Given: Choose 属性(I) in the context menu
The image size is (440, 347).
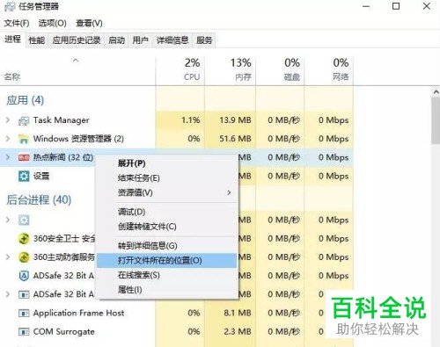Looking at the screenshot, I should click(x=166, y=290).
